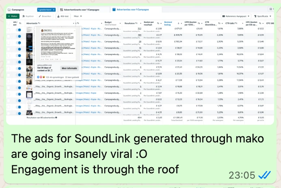
Task: Click the Kopiëren button
Action: pos(28,16)
